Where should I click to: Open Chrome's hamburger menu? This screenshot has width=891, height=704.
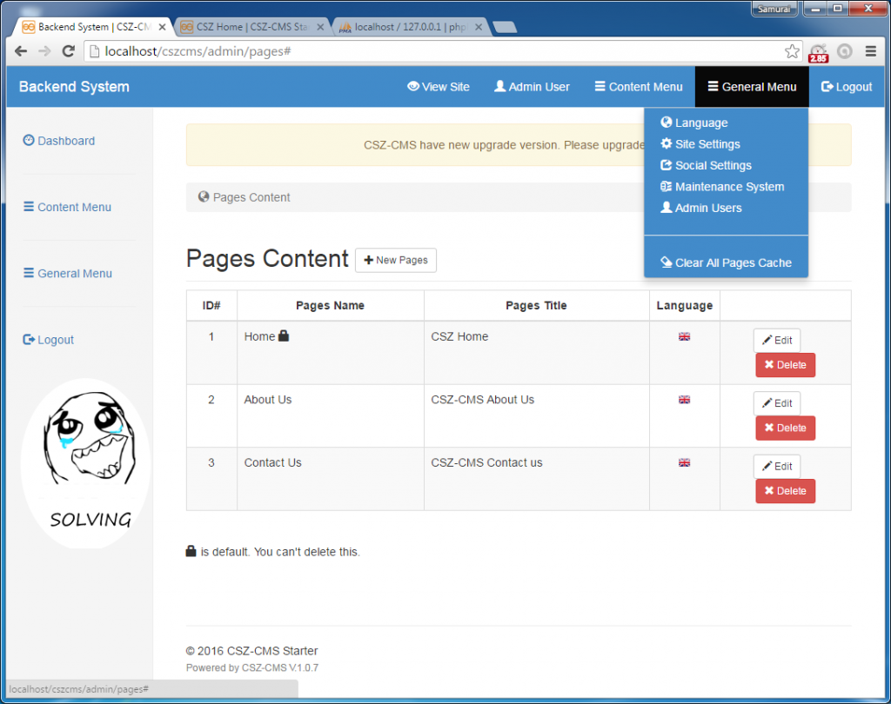(x=870, y=51)
